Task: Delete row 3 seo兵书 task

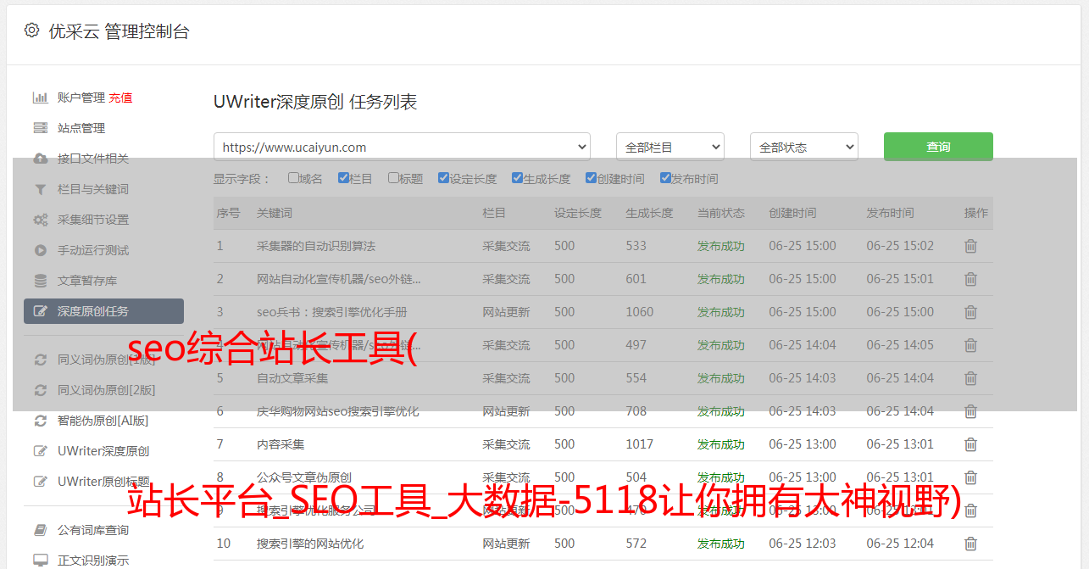Action: [x=971, y=312]
